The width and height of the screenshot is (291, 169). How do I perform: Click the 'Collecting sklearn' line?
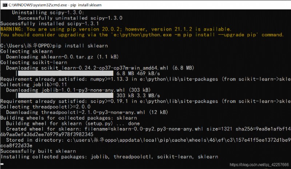tap(27, 51)
